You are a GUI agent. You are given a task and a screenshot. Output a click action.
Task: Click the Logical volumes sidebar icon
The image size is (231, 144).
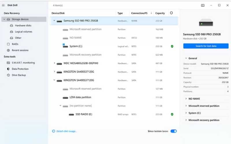pyautogui.click(x=12, y=32)
